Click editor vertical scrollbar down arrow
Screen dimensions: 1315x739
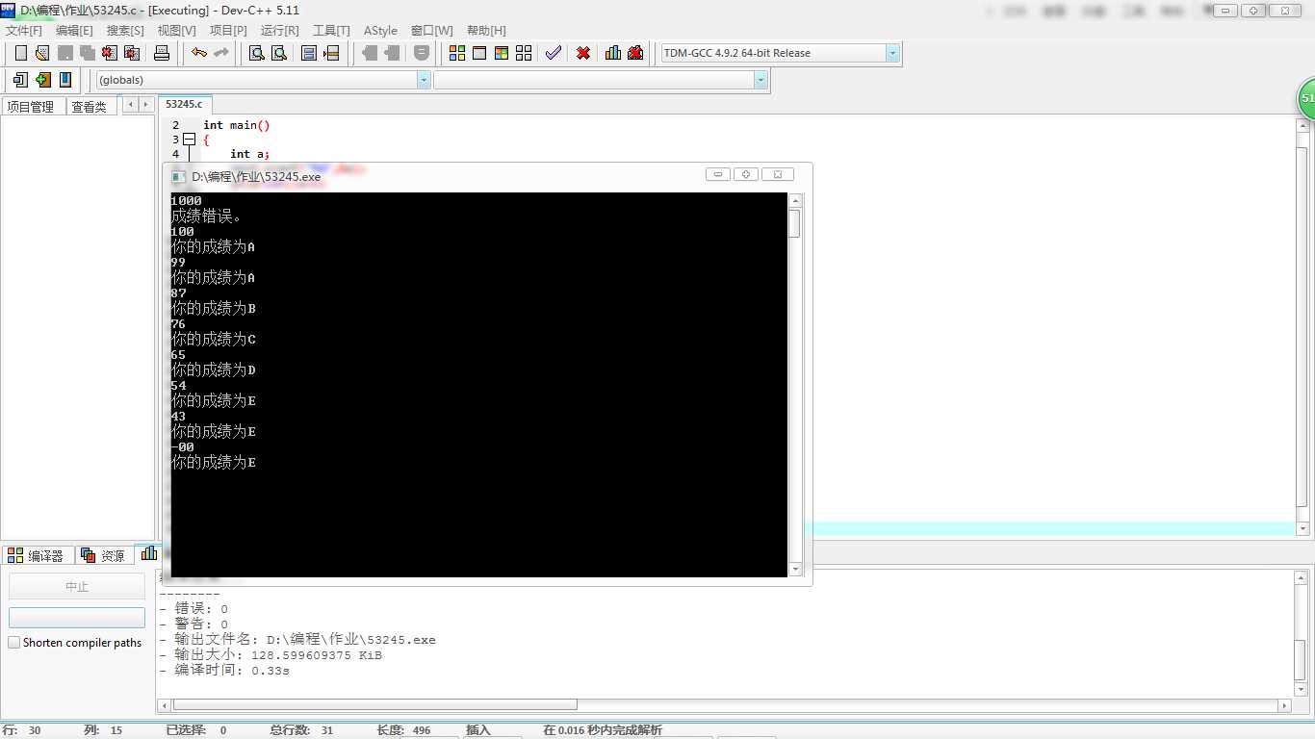(x=1303, y=528)
